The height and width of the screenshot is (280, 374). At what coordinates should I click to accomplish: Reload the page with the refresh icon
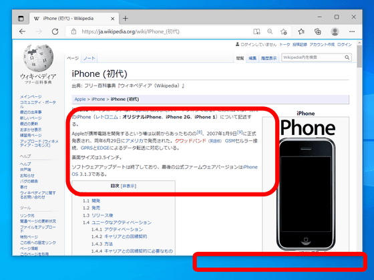click(55, 31)
